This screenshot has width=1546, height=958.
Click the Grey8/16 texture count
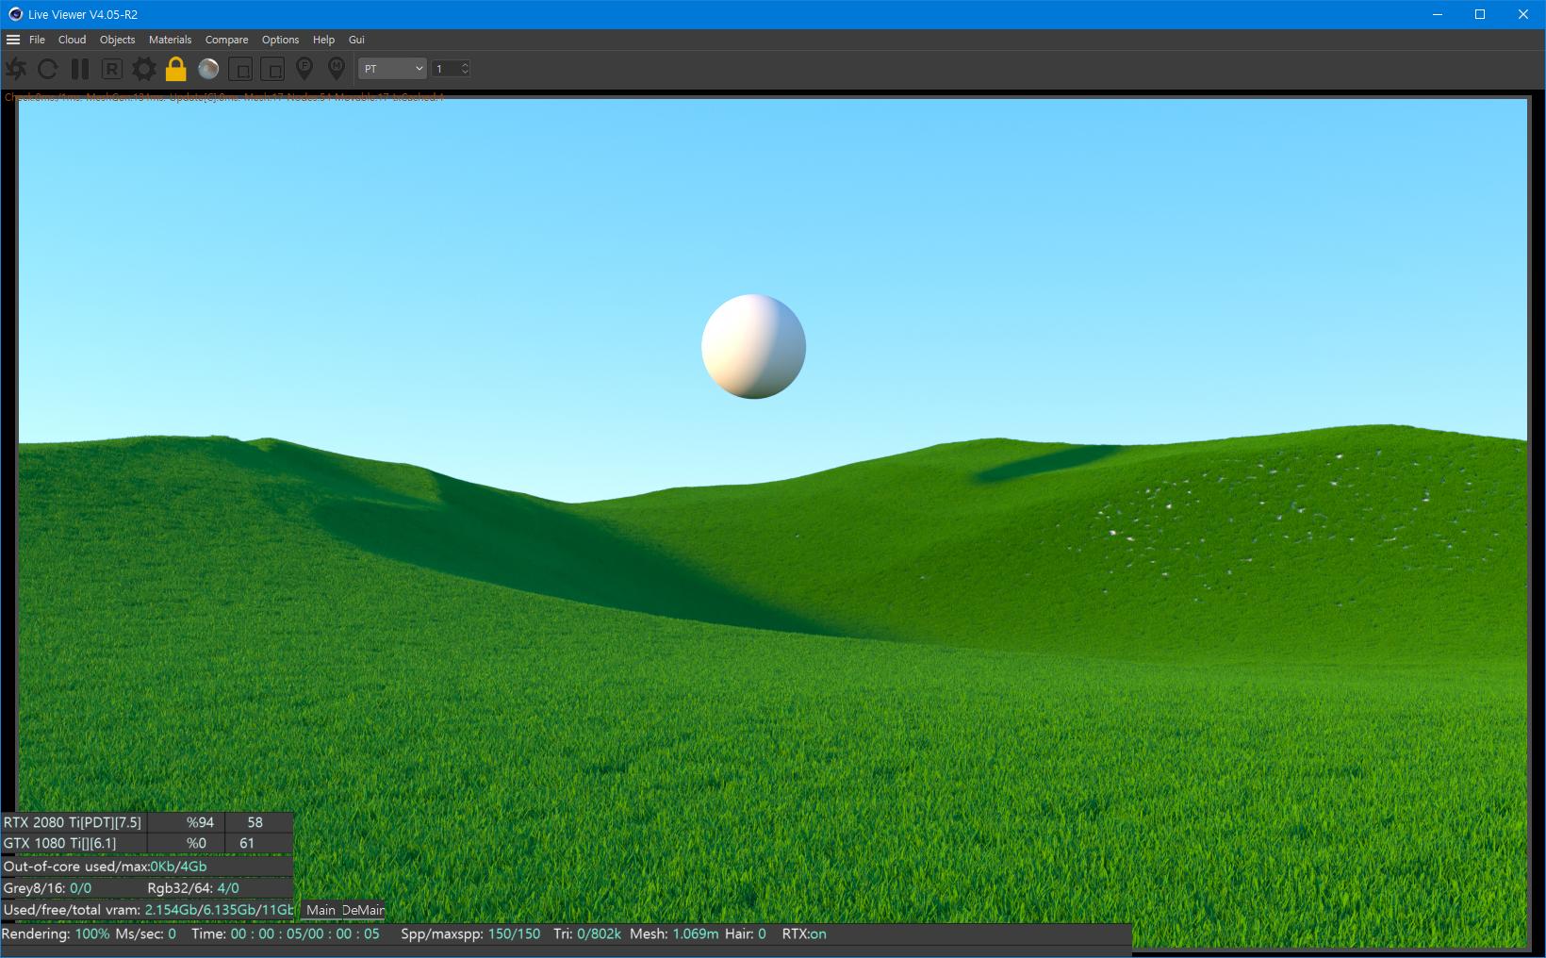pyautogui.click(x=48, y=888)
